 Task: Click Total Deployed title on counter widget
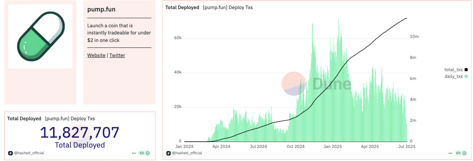24,119
